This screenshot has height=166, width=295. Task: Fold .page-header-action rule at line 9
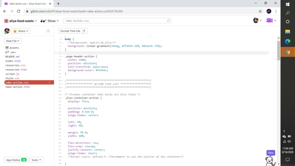[x=62, y=56]
